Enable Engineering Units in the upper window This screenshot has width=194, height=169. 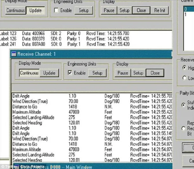click(x=56, y=10)
